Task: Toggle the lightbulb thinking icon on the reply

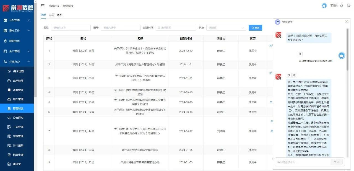Action: [x=294, y=75]
